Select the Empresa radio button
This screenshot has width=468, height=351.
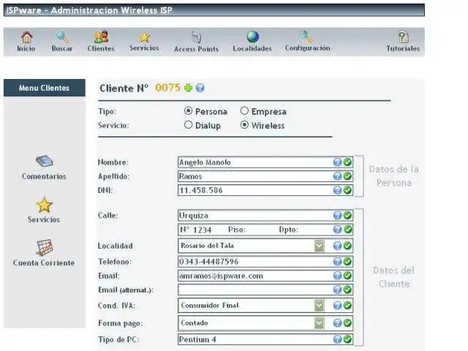click(244, 111)
